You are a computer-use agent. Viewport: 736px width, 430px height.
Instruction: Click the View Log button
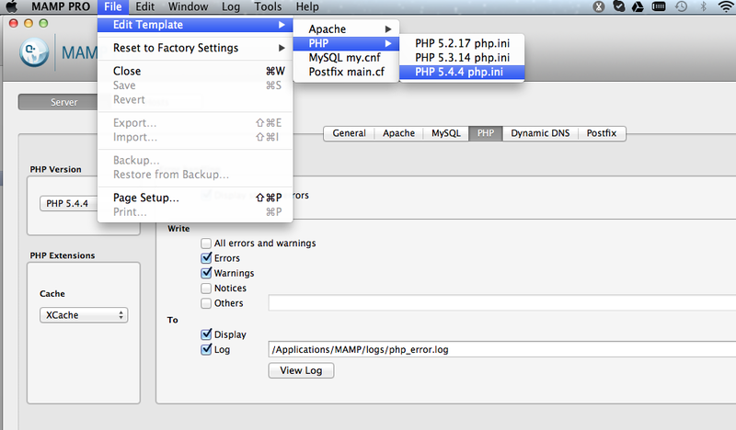[301, 370]
